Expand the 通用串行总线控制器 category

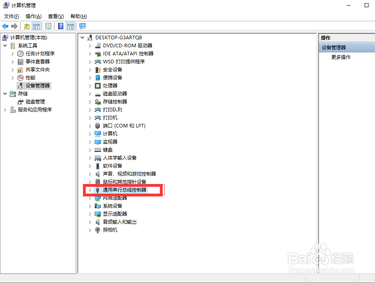point(90,190)
